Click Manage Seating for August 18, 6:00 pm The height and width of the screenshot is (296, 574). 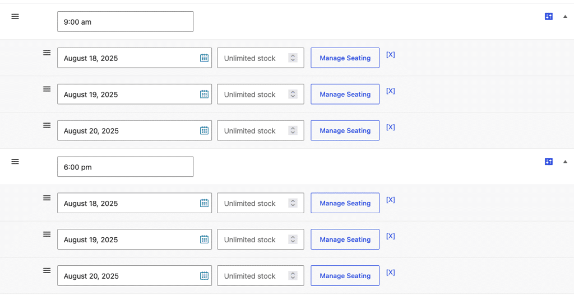point(345,203)
